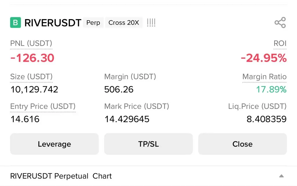Viewport: 297px width, 186px height.
Task: Show the ROI label explanation
Action: (x=280, y=43)
